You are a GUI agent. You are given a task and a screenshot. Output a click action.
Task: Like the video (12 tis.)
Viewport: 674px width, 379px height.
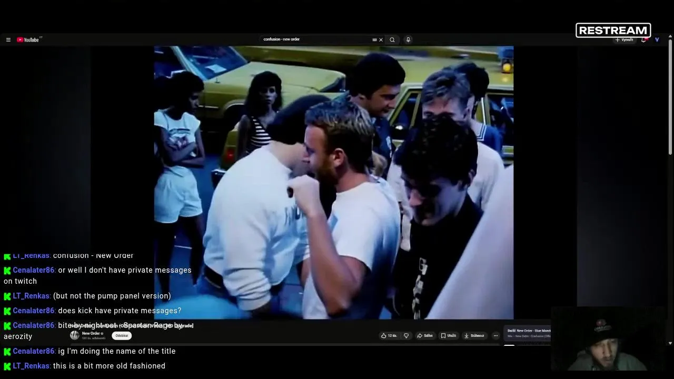pos(389,335)
